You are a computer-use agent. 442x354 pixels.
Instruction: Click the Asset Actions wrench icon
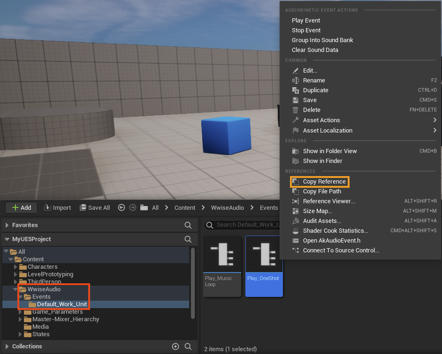tap(296, 120)
